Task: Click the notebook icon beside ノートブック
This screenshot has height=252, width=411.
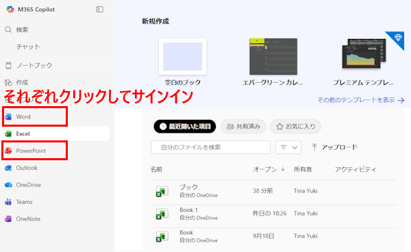Action: tap(8, 65)
